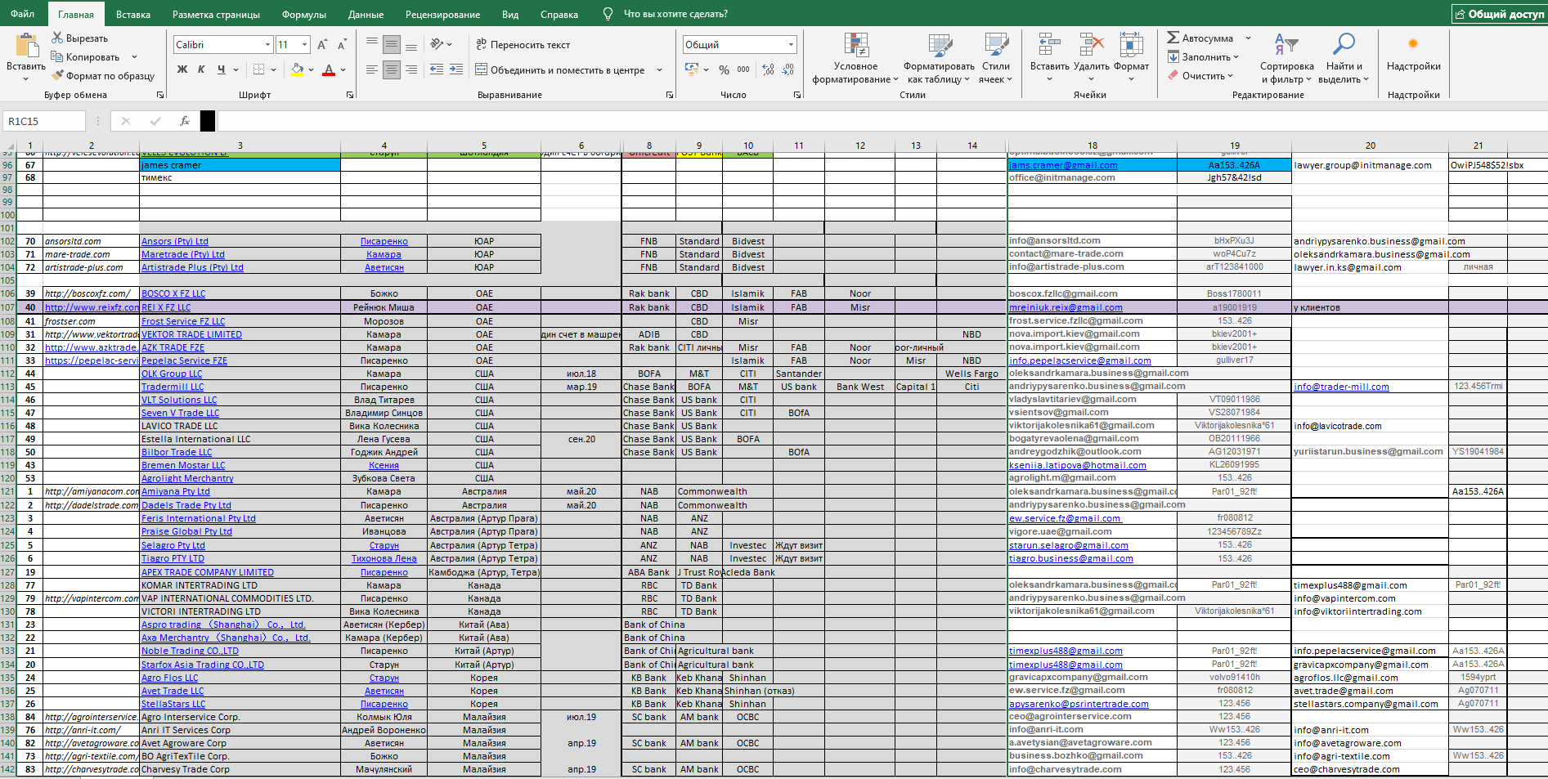Viewport: 1548px width, 779px height.
Task: Increase font size icon
Action: coord(322,44)
